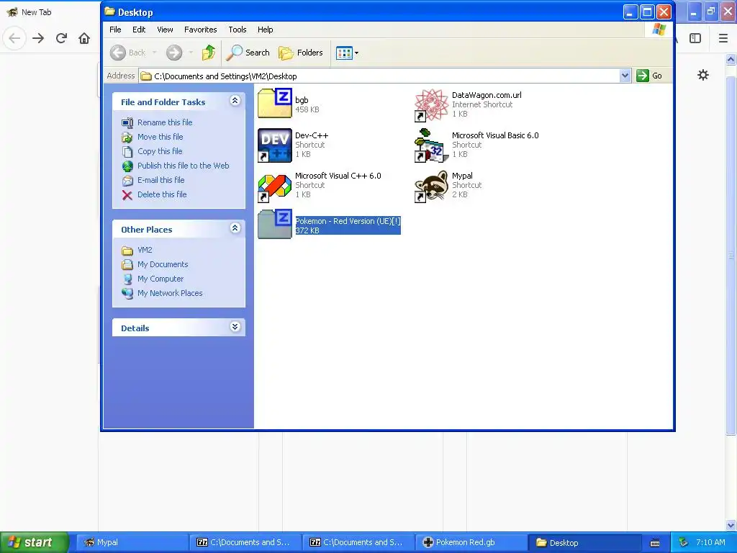Click Mypal vertical scrollbar up arrow

[x=731, y=60]
